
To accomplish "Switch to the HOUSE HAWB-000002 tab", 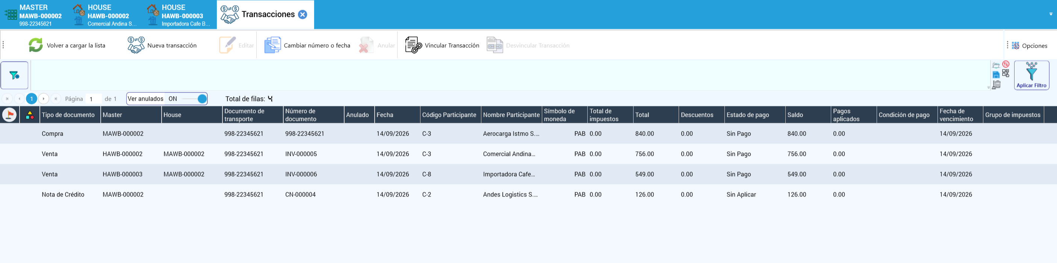I will click(105, 15).
